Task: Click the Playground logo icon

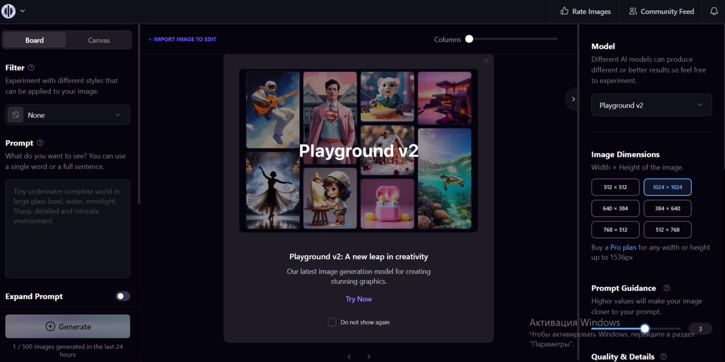Action: point(8,11)
